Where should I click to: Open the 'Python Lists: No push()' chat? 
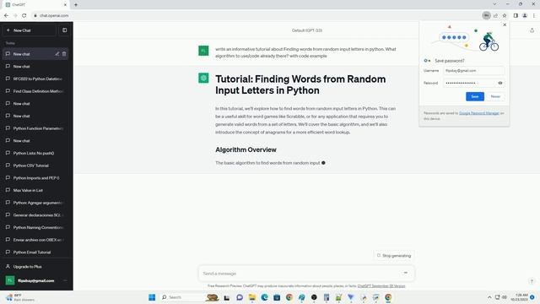(35, 153)
